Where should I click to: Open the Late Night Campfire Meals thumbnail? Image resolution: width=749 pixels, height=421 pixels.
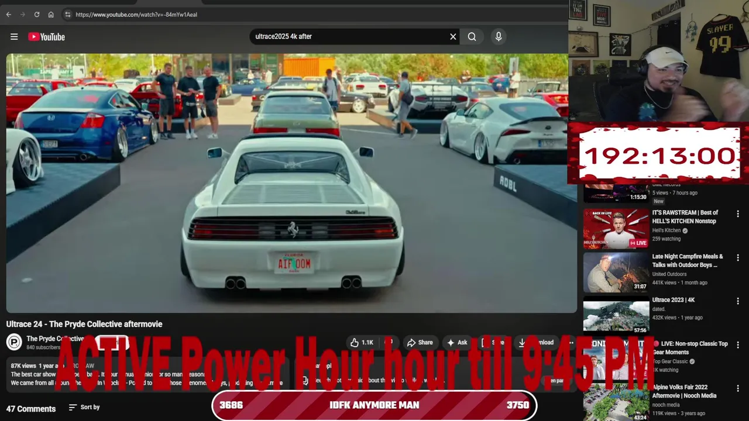(616, 272)
